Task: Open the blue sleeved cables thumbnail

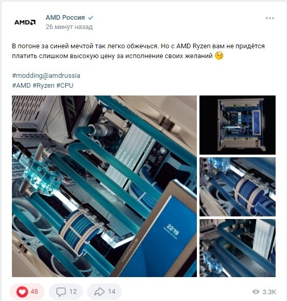Action: click(x=237, y=187)
